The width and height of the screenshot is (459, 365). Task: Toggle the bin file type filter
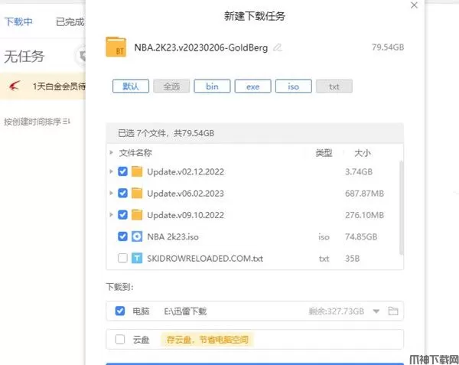(x=212, y=86)
